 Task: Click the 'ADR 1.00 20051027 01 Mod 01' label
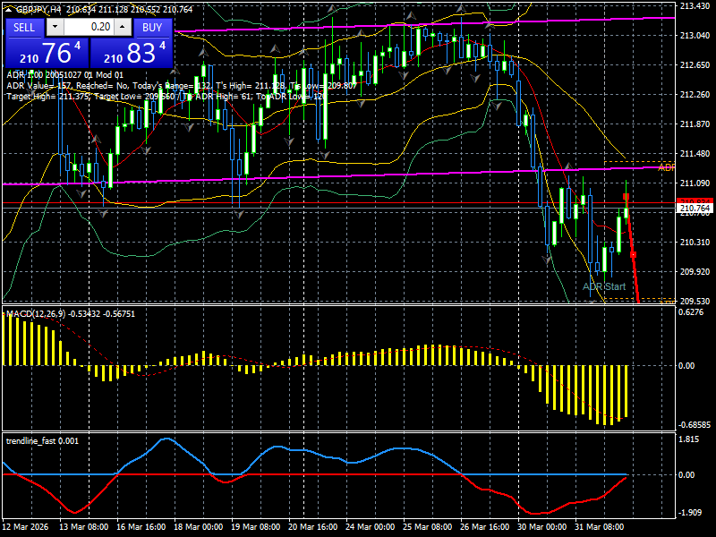[64, 75]
